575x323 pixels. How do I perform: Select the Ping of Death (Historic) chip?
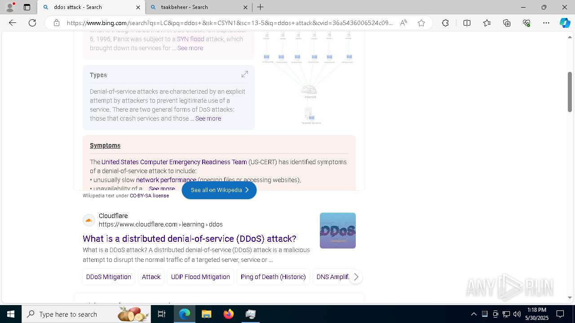click(273, 277)
